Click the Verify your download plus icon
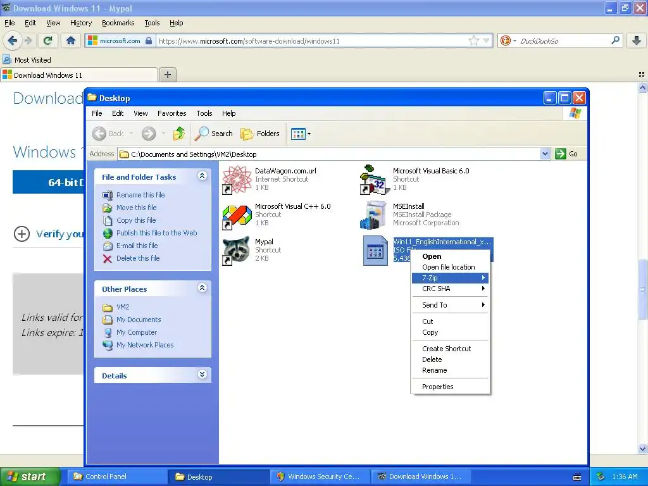Viewport: 648px width, 486px height. pyautogui.click(x=22, y=234)
